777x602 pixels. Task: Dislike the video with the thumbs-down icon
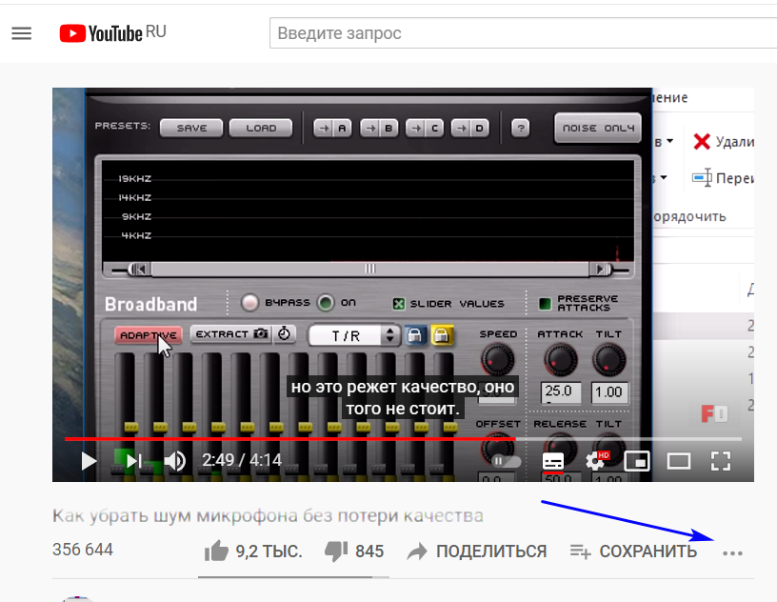[x=336, y=552]
